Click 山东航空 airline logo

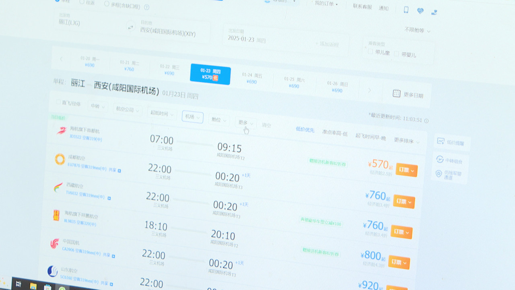point(52,271)
